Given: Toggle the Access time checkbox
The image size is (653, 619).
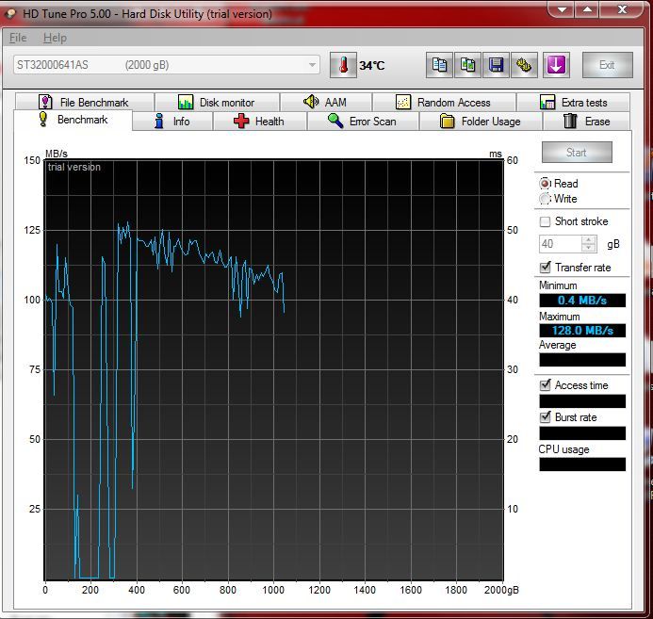Looking at the screenshot, I should click(545, 385).
